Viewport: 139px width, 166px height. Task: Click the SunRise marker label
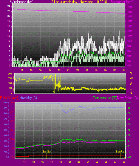point(121,152)
